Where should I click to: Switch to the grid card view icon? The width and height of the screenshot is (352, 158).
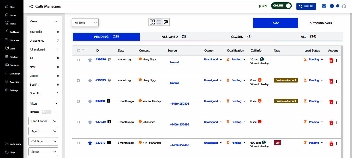[152, 22]
